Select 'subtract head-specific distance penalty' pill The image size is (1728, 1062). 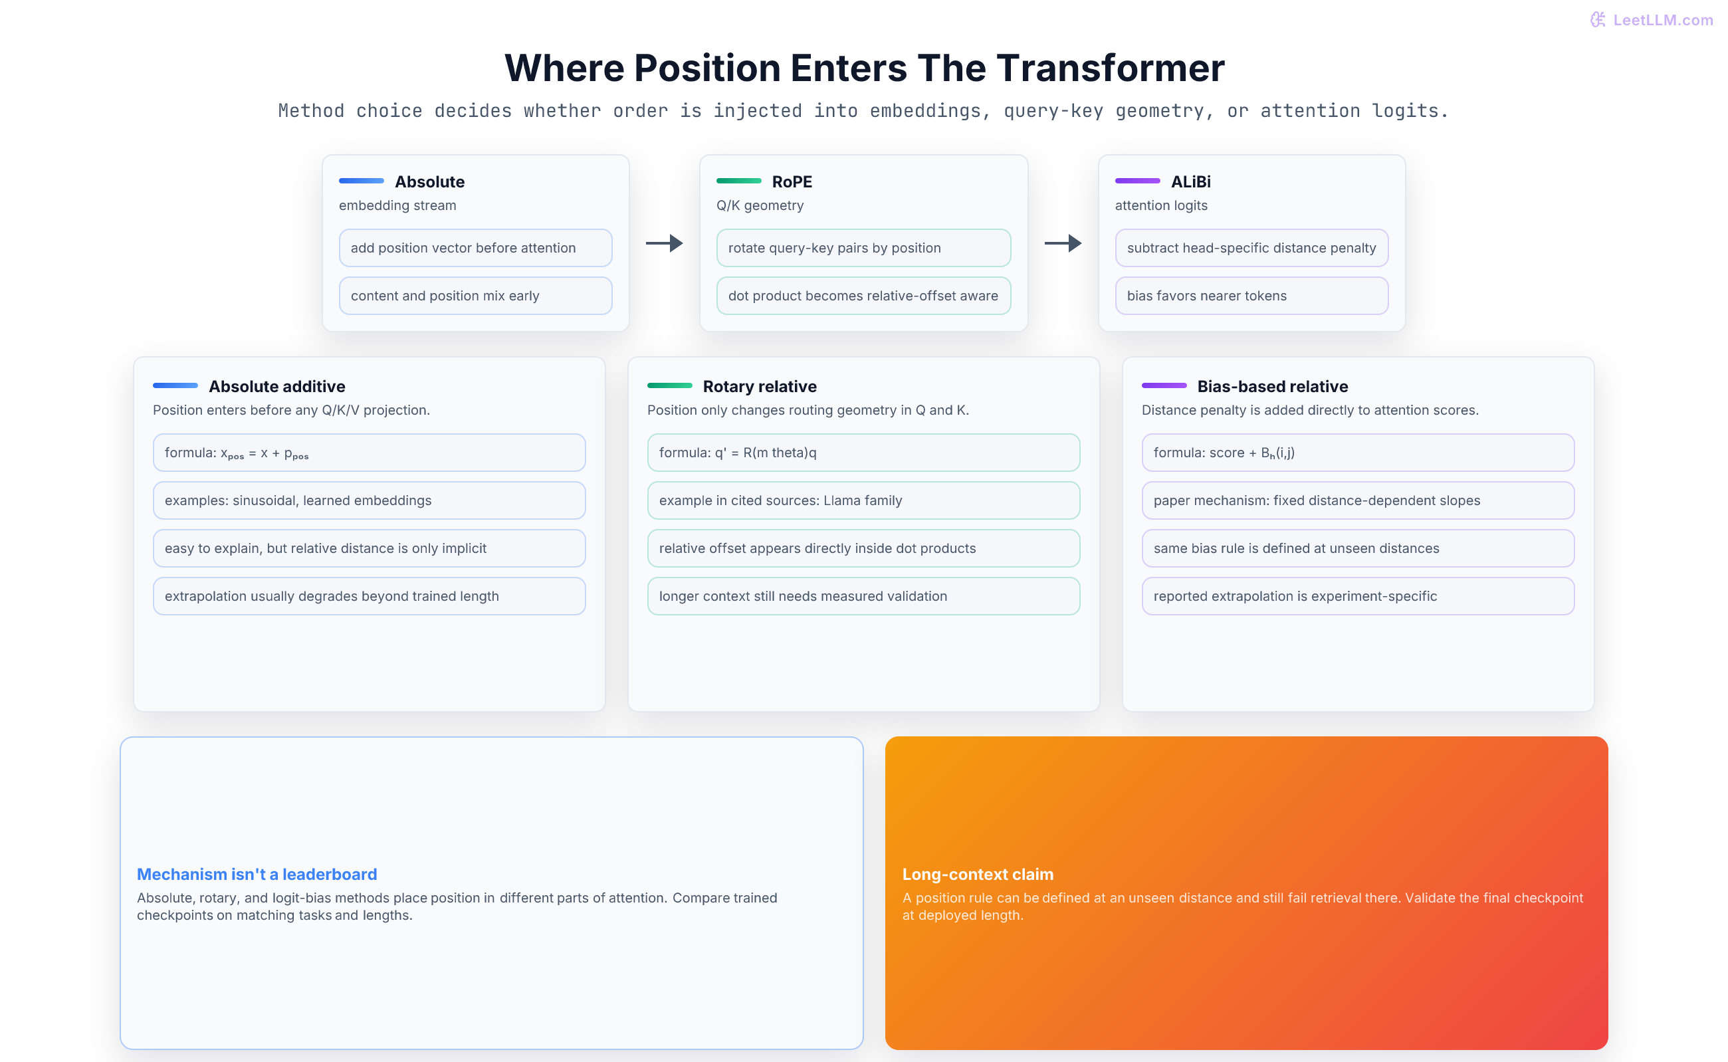click(x=1251, y=248)
